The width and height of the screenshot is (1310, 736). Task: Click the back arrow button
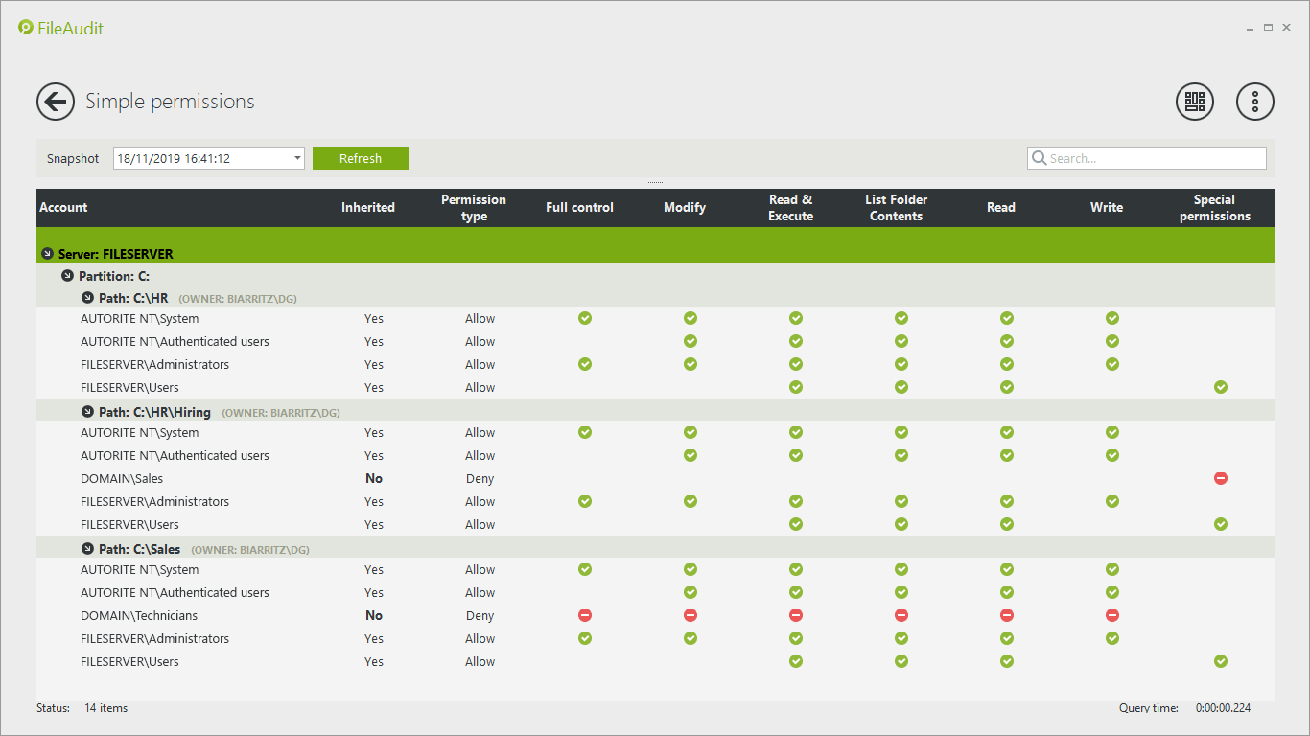(x=56, y=102)
